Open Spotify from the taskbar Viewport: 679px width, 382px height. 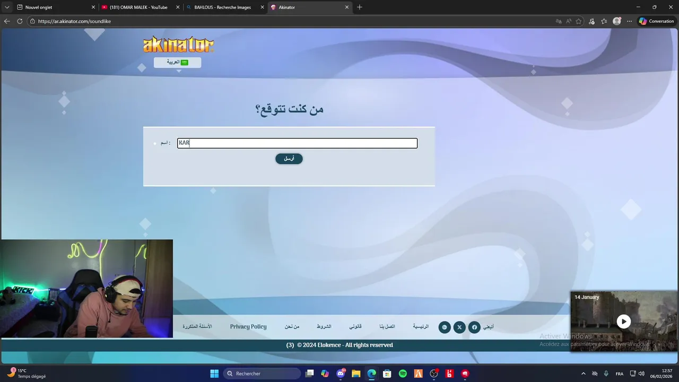pyautogui.click(x=403, y=374)
